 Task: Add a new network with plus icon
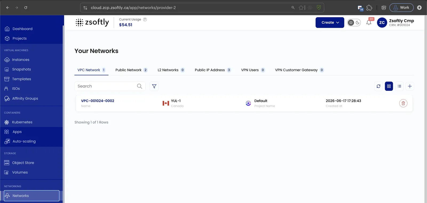coord(410,86)
